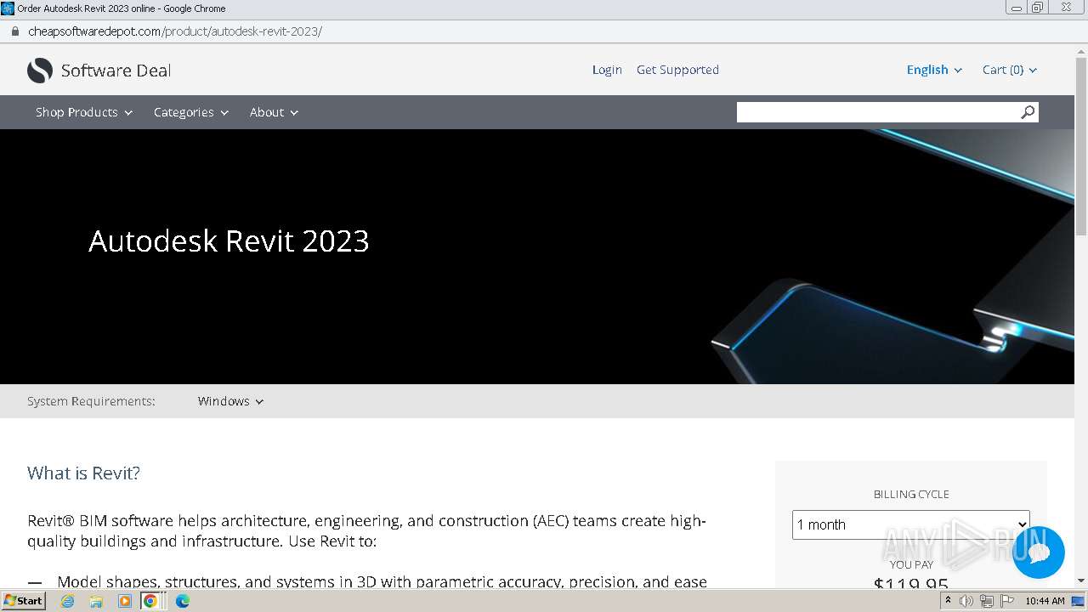This screenshot has height=612, width=1088.
Task: Click the Get Supported link
Action: point(677,70)
